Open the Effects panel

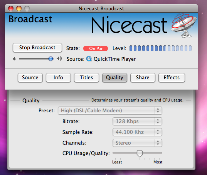(x=172, y=78)
